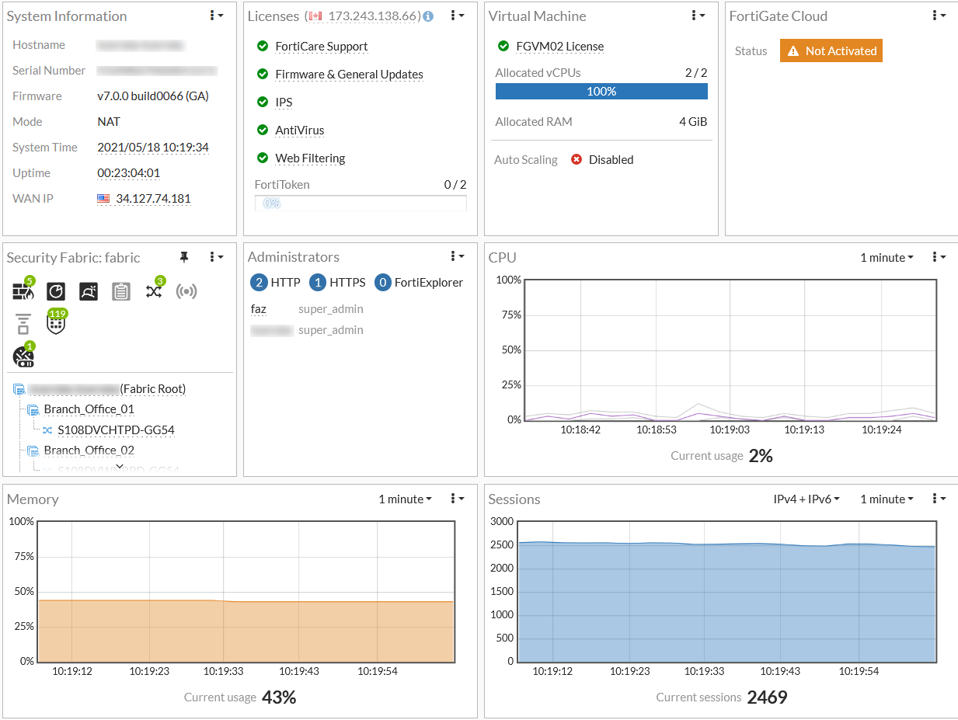The image size is (958, 720).
Task: Open the System Information widget options menu
Action: coord(217,16)
